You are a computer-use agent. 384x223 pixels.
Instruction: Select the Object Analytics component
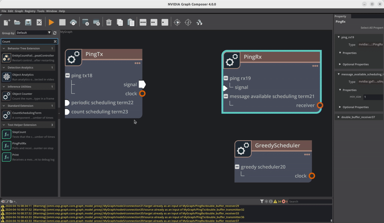[28, 77]
